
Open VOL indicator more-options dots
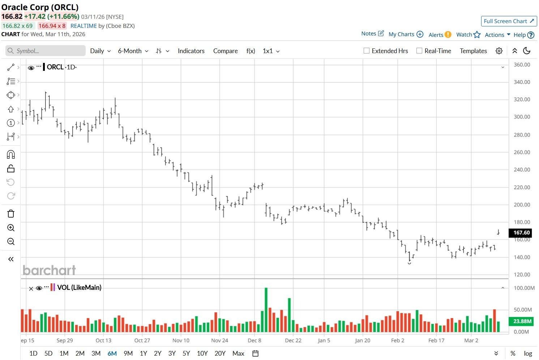pos(46,287)
